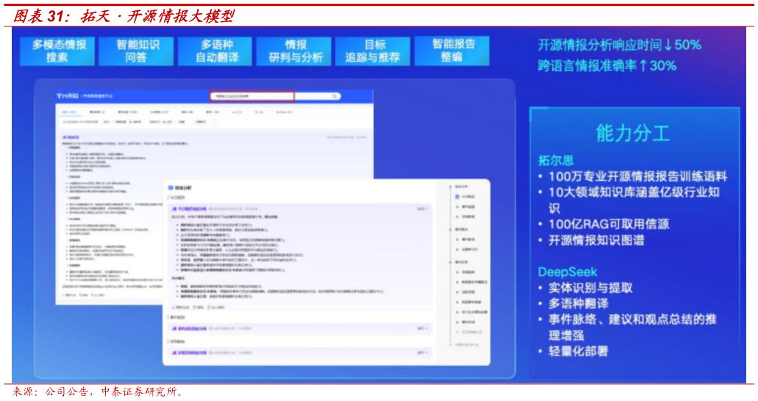Click the 能力分工 heading
Image resolution: width=758 pixels, height=401 pixels.
[x=633, y=134]
